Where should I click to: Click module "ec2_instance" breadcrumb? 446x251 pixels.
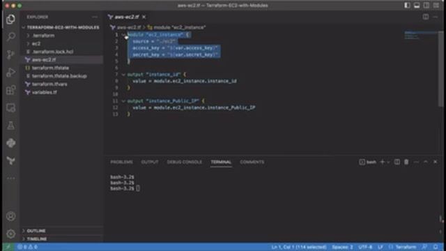pyautogui.click(x=180, y=27)
